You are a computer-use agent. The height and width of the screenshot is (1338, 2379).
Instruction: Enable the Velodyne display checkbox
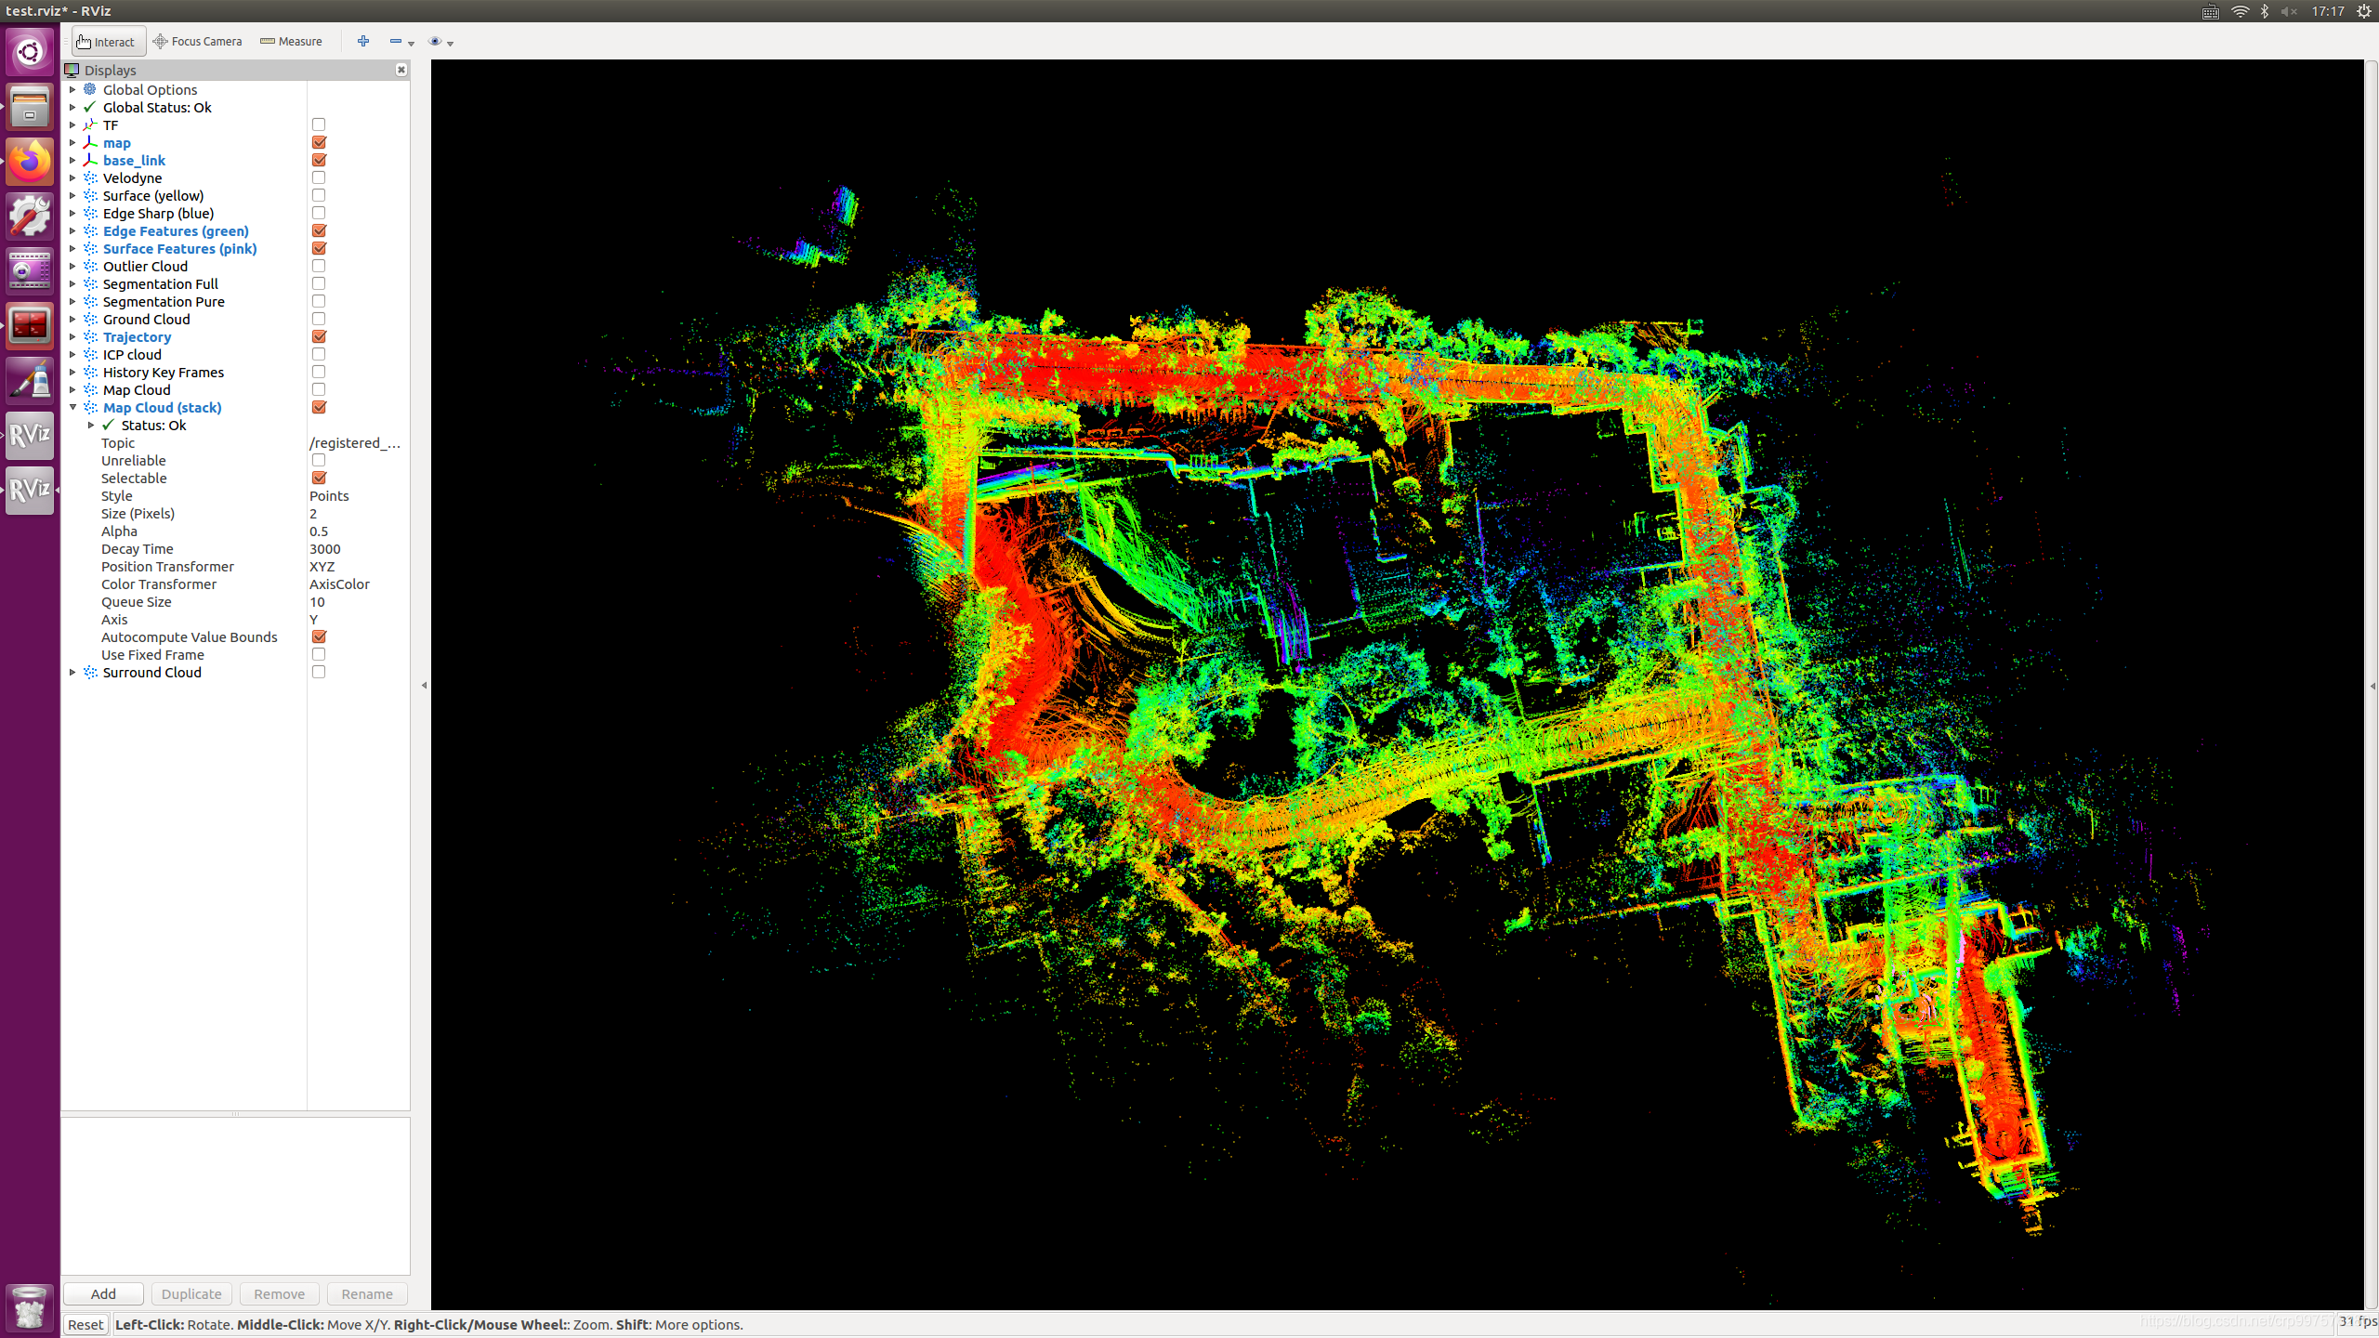(x=319, y=177)
